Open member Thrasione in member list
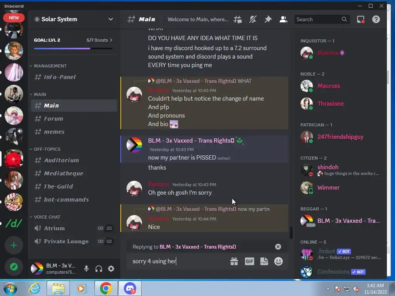 (341, 103)
